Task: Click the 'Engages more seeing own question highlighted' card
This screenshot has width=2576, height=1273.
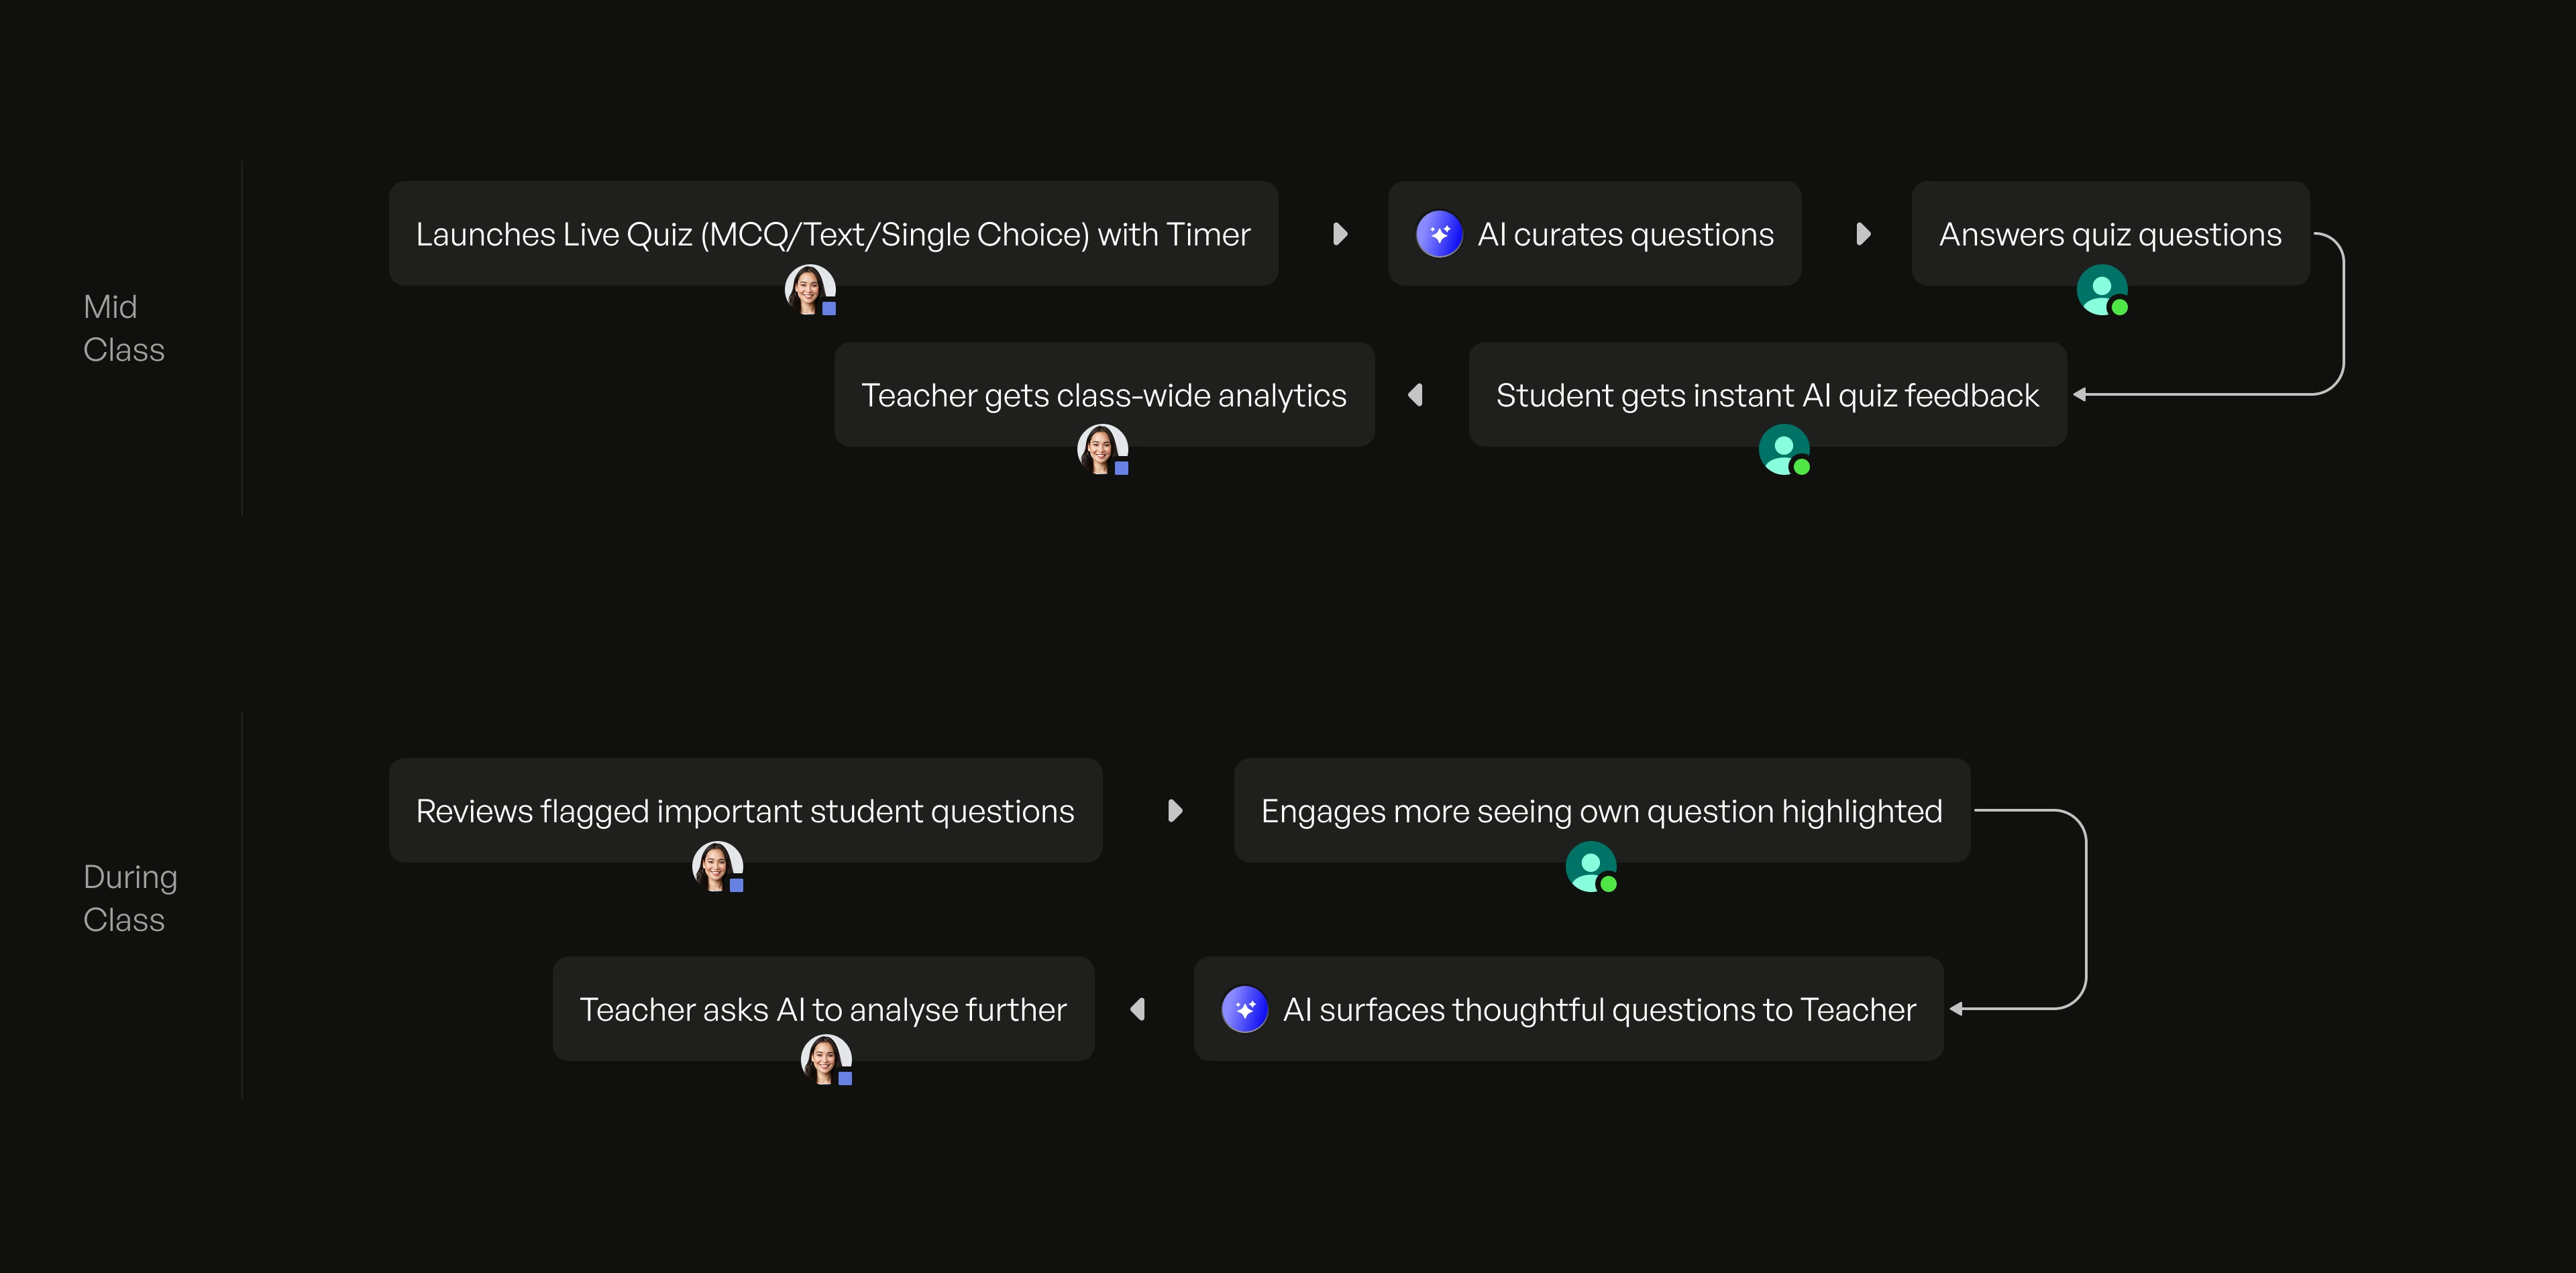Action: tap(1602, 810)
